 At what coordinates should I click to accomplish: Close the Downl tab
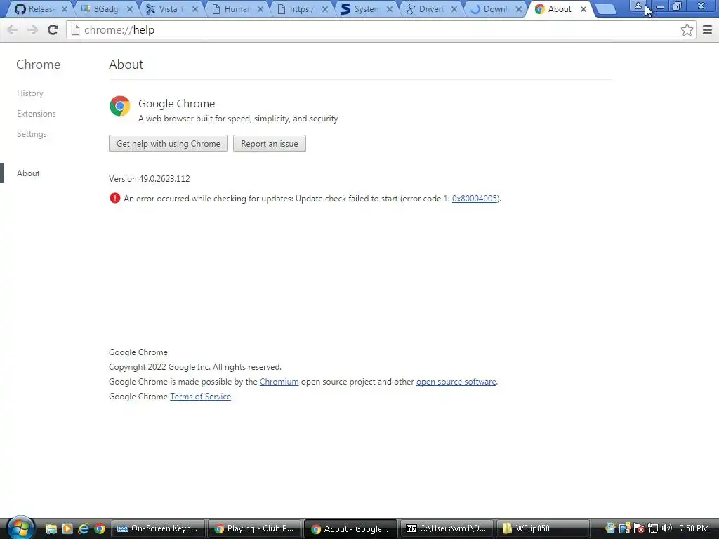click(519, 9)
